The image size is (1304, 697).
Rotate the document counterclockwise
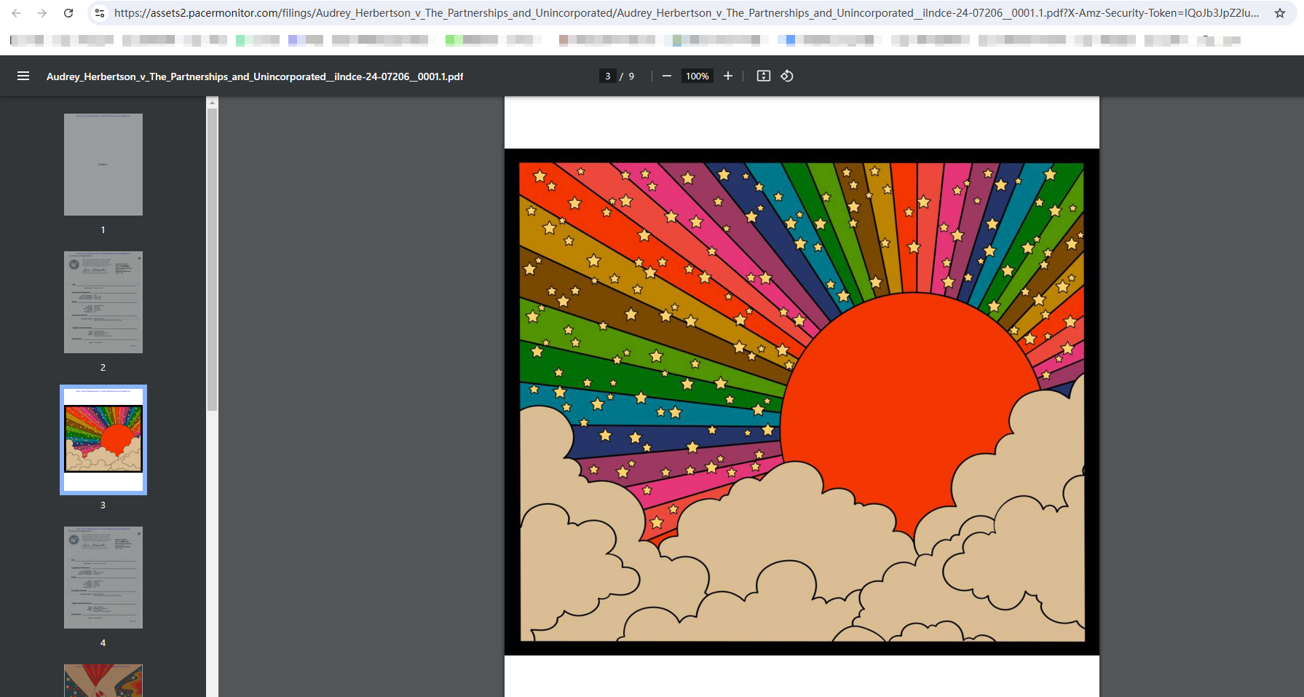(787, 76)
